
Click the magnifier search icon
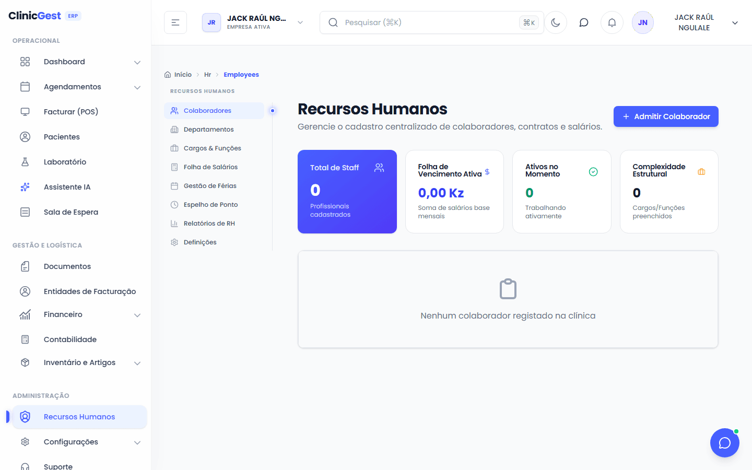click(x=333, y=22)
